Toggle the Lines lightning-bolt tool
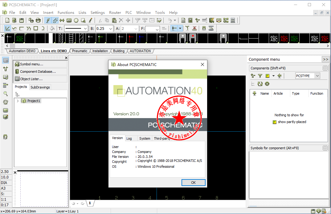Image resolution: width=331 pixels, height=214 pixels. (48, 20)
